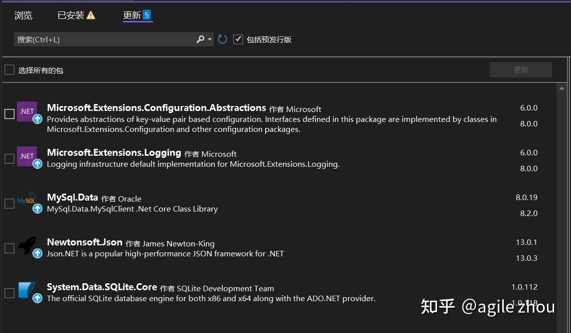Open the 浏览 tab
Screen dimensions: 571x333
23,15
